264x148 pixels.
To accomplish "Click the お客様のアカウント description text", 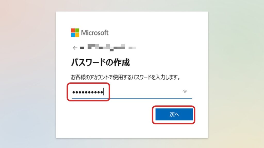I will [126, 77].
